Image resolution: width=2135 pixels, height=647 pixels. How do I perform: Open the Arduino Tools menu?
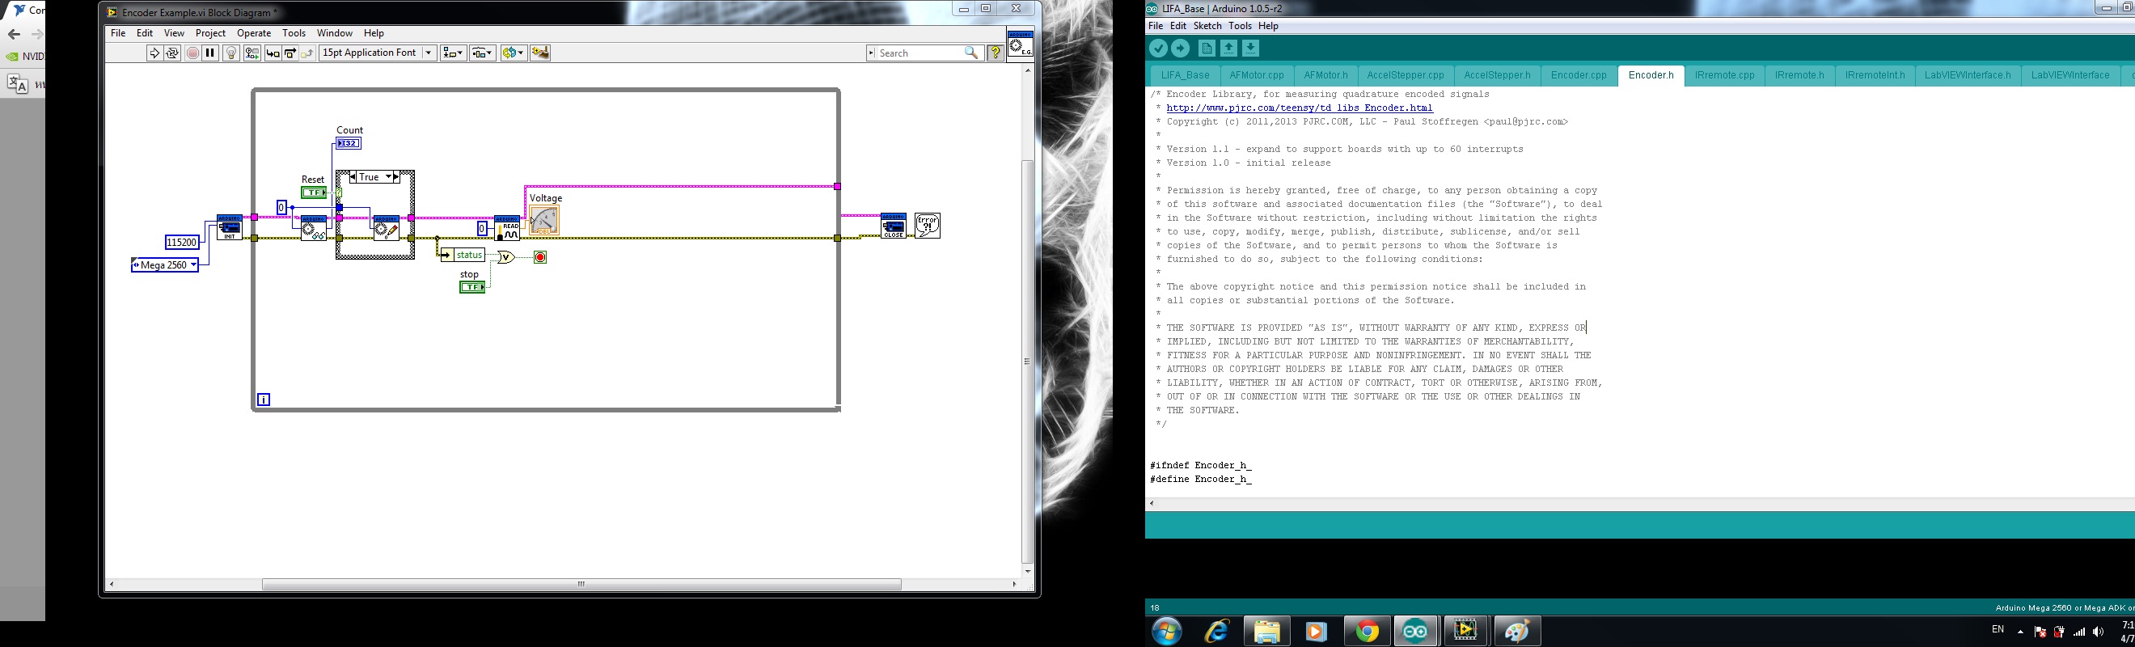(x=1240, y=26)
